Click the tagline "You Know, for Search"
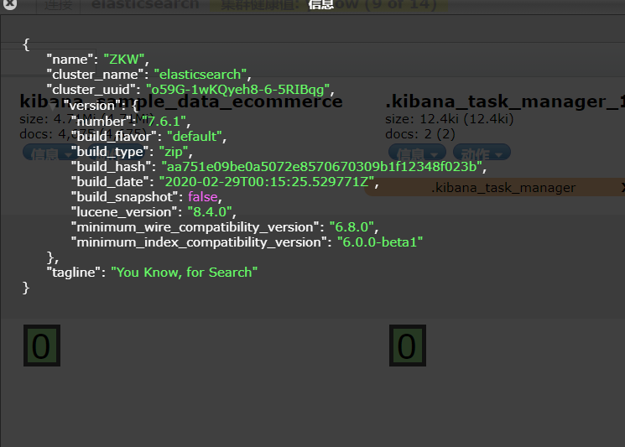This screenshot has height=447, width=625. 185,273
